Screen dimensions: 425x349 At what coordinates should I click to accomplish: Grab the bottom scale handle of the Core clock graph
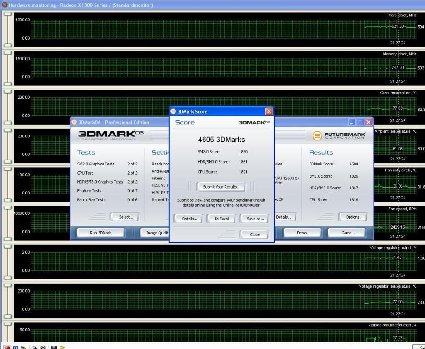click(8, 45)
